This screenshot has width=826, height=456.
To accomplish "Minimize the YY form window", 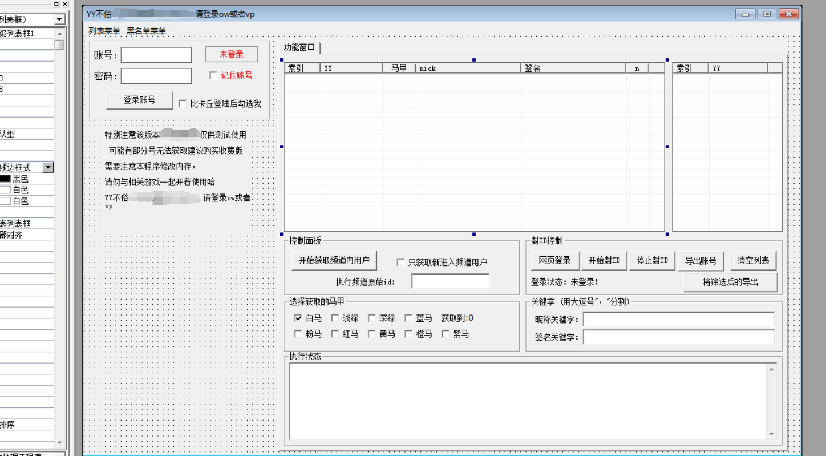I will [x=745, y=14].
